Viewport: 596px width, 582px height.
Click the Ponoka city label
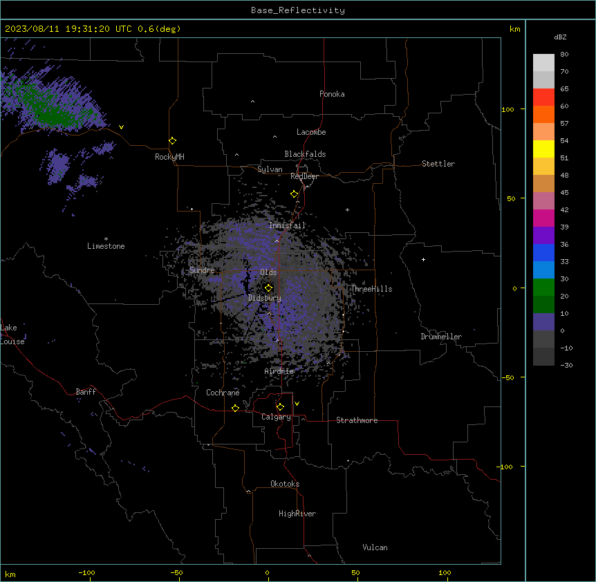pos(332,94)
